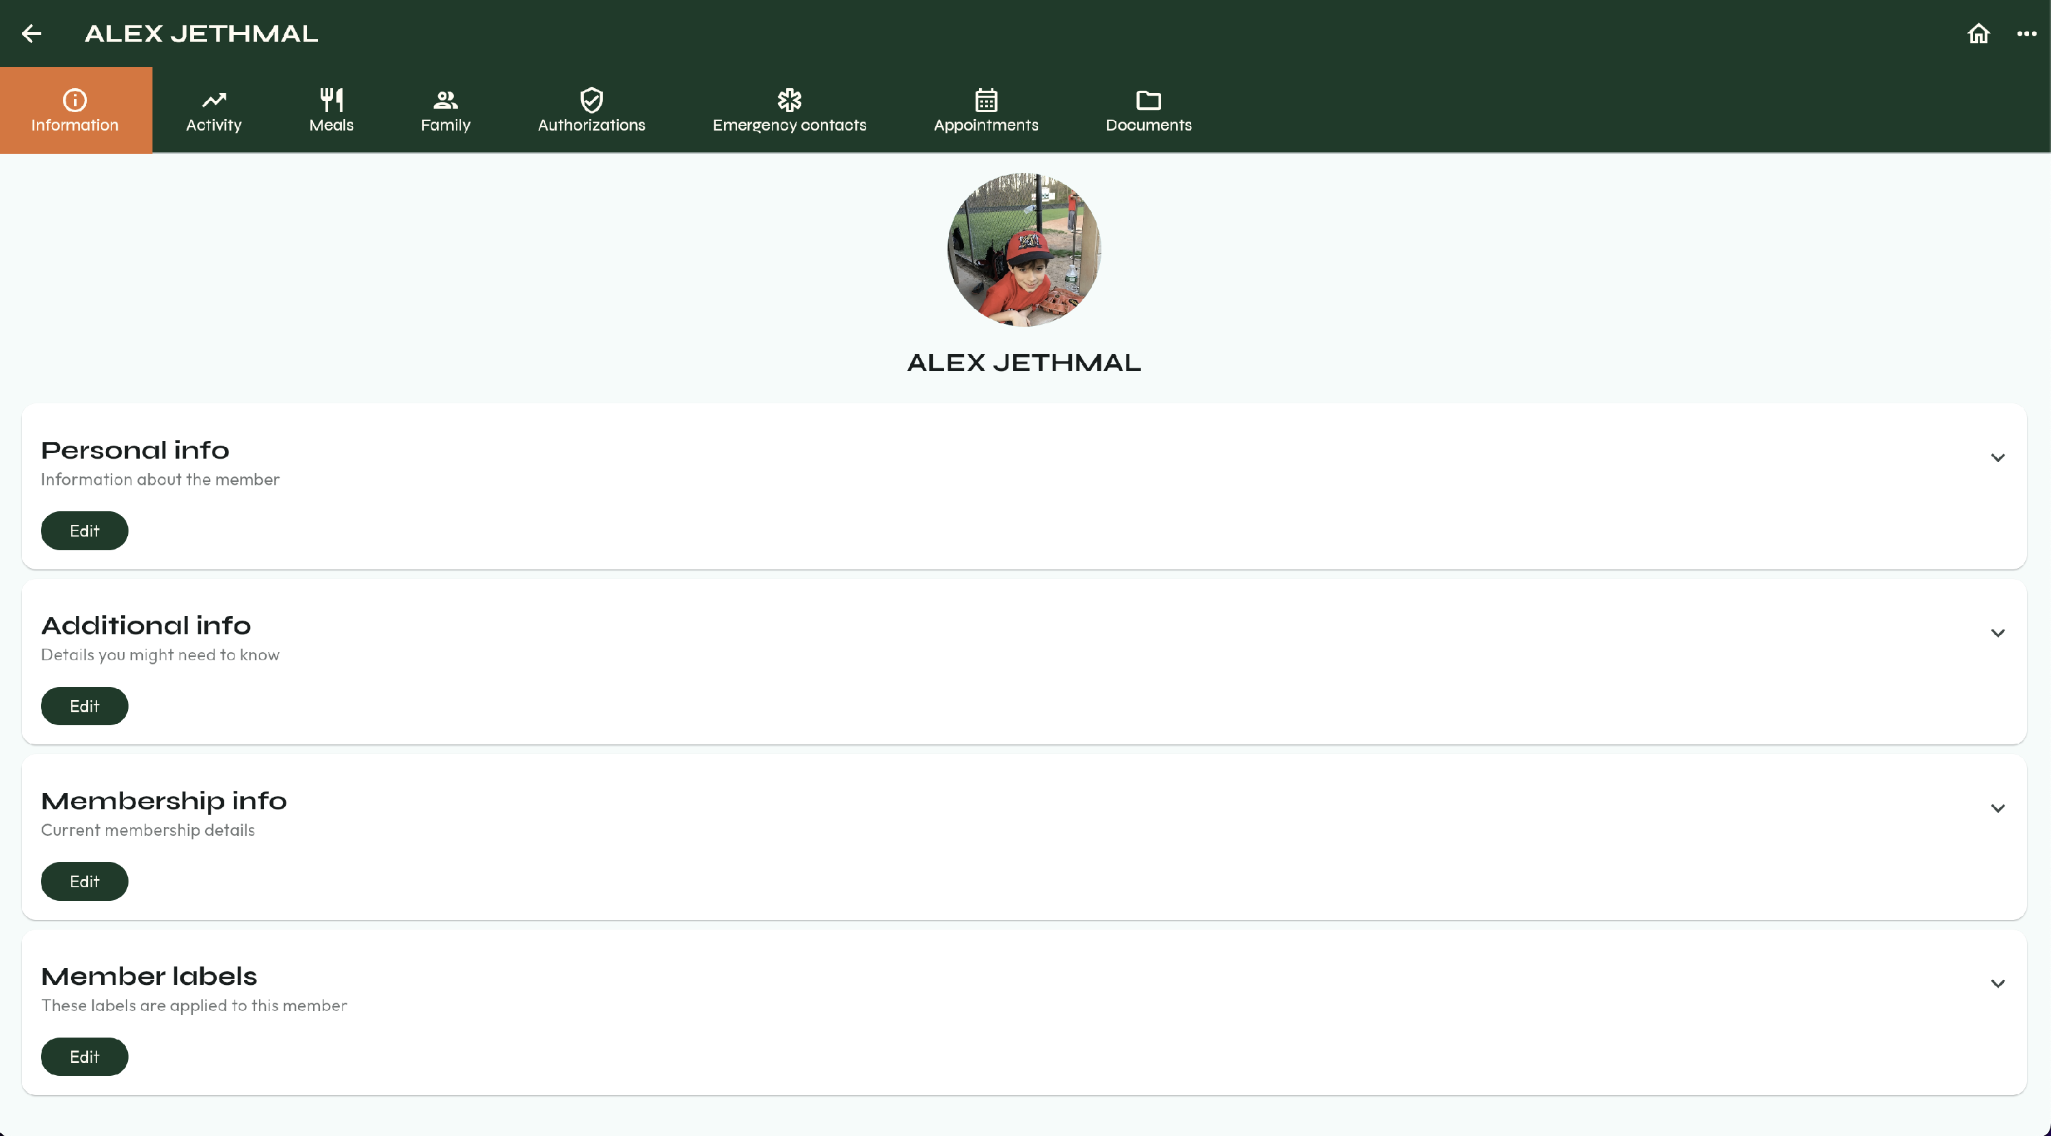The width and height of the screenshot is (2051, 1136).
Task: Expand the Member labels section
Action: [x=1998, y=983]
